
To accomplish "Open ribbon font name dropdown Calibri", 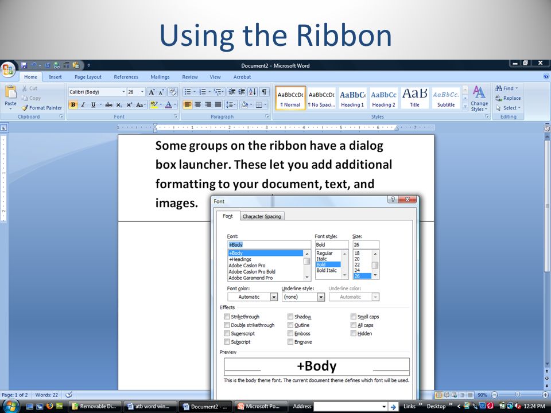I will (x=124, y=92).
